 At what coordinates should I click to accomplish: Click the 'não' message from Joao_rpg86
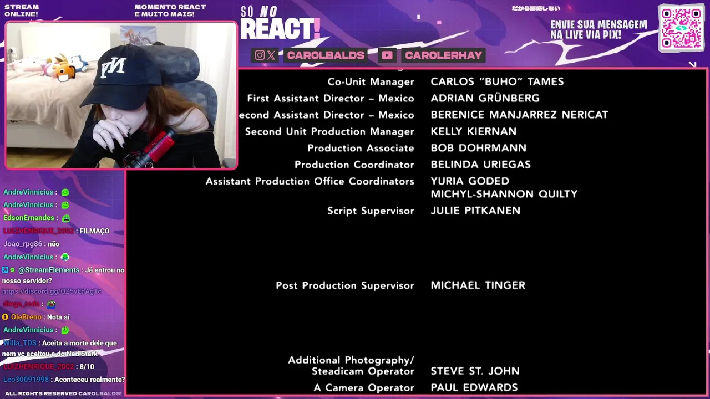(53, 244)
